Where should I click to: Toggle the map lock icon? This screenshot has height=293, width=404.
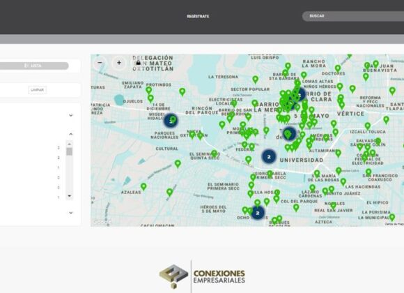click(138, 63)
